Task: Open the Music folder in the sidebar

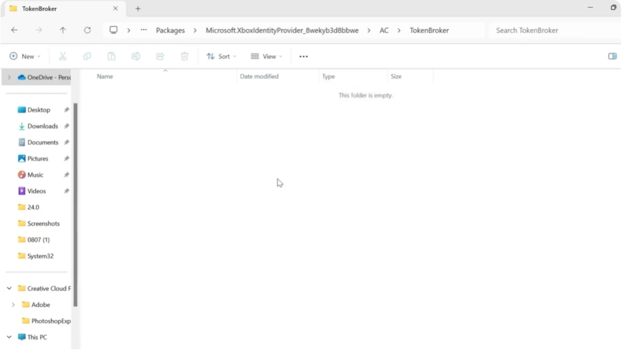Action: [x=36, y=174]
